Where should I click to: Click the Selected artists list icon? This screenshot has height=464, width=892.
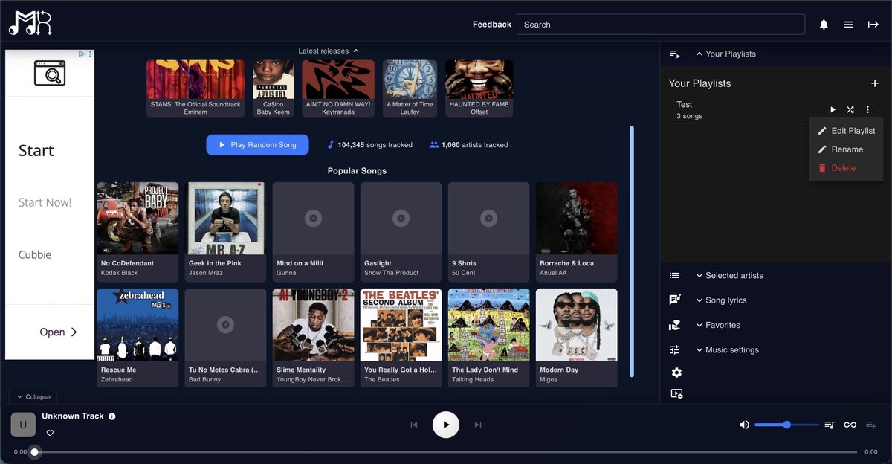click(675, 275)
